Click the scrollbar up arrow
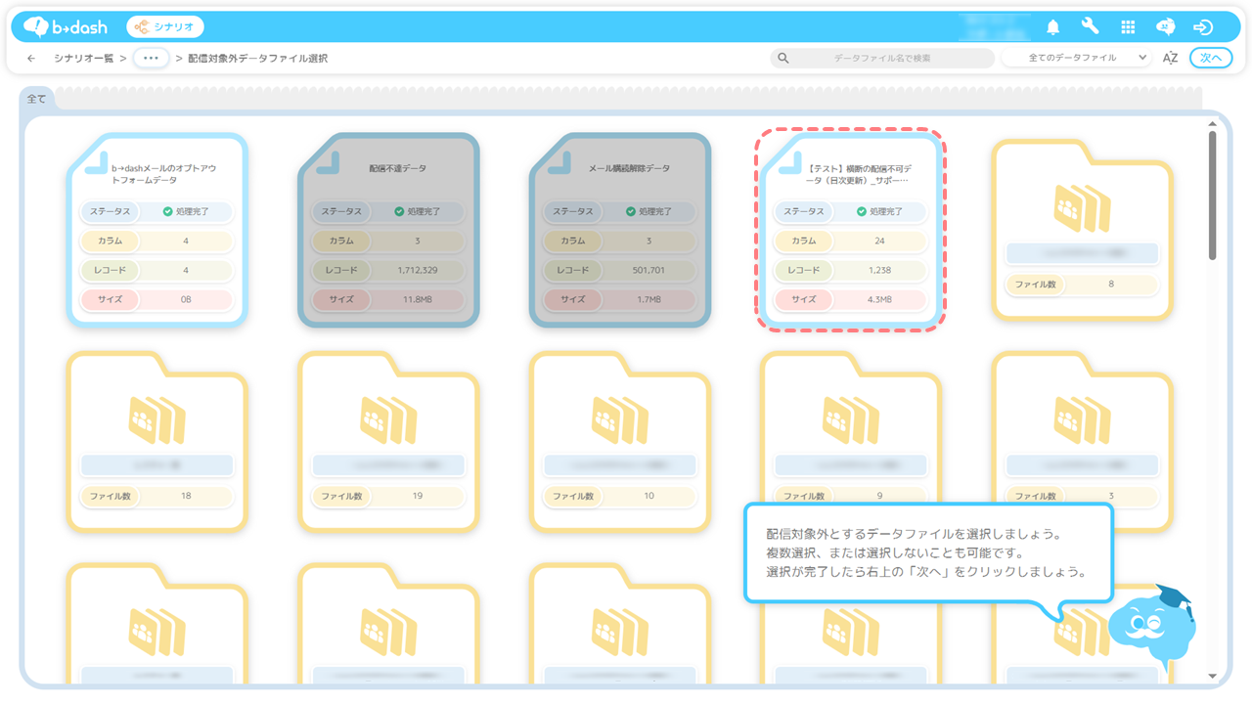 pyautogui.click(x=1213, y=123)
